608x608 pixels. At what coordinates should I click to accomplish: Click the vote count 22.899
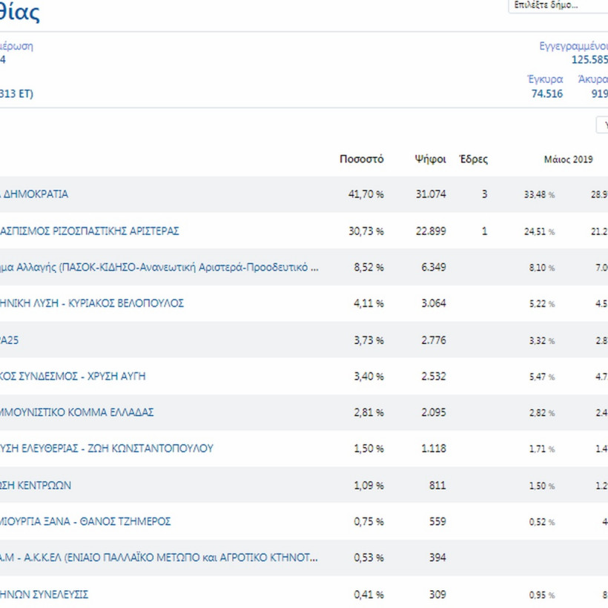coord(431,231)
